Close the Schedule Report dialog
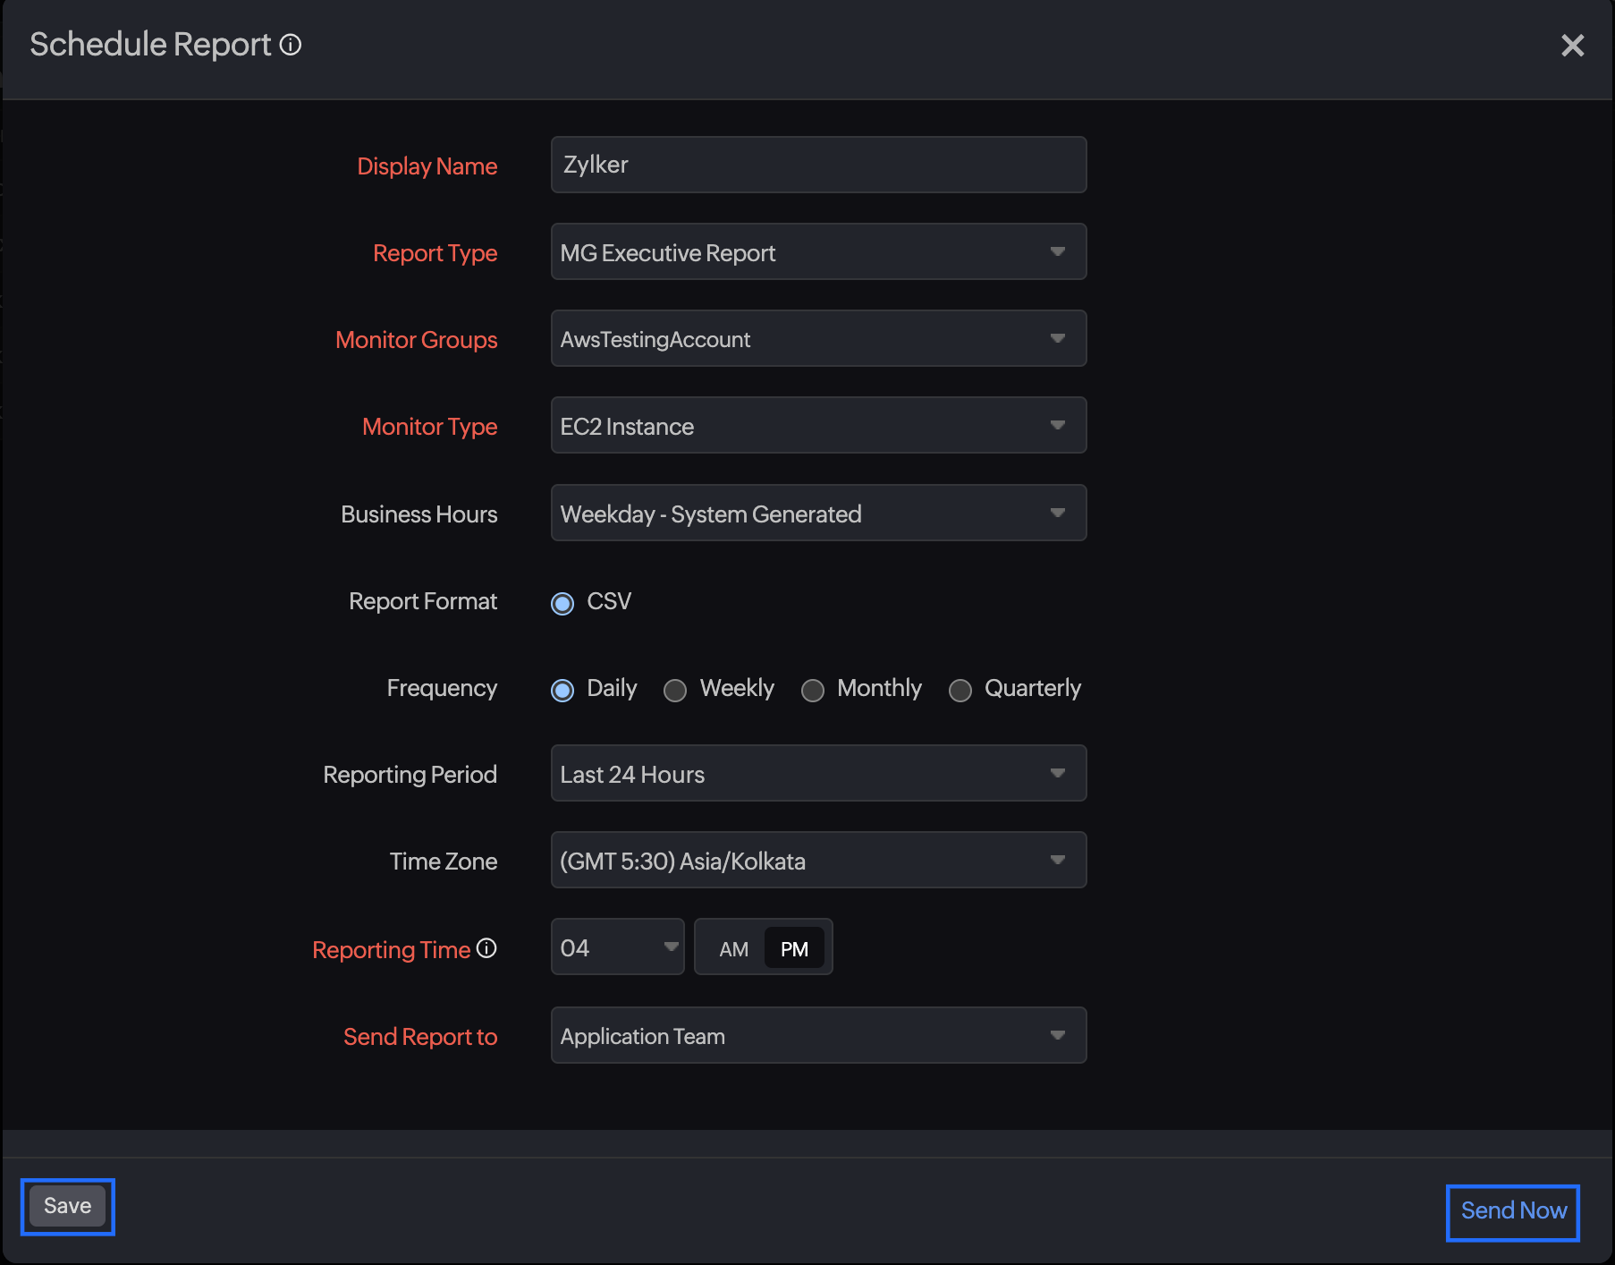1615x1265 pixels. [x=1572, y=46]
